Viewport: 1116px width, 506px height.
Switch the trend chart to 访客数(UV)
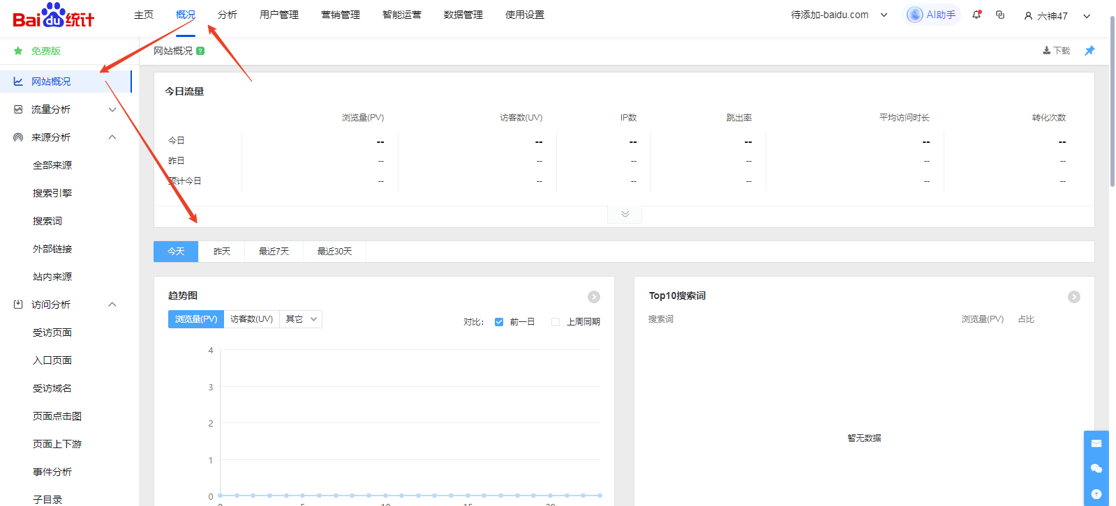click(251, 319)
